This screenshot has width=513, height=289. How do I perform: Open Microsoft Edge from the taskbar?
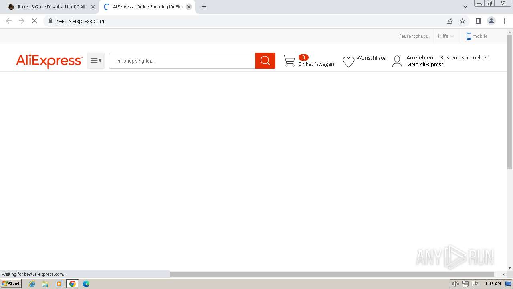[86, 284]
